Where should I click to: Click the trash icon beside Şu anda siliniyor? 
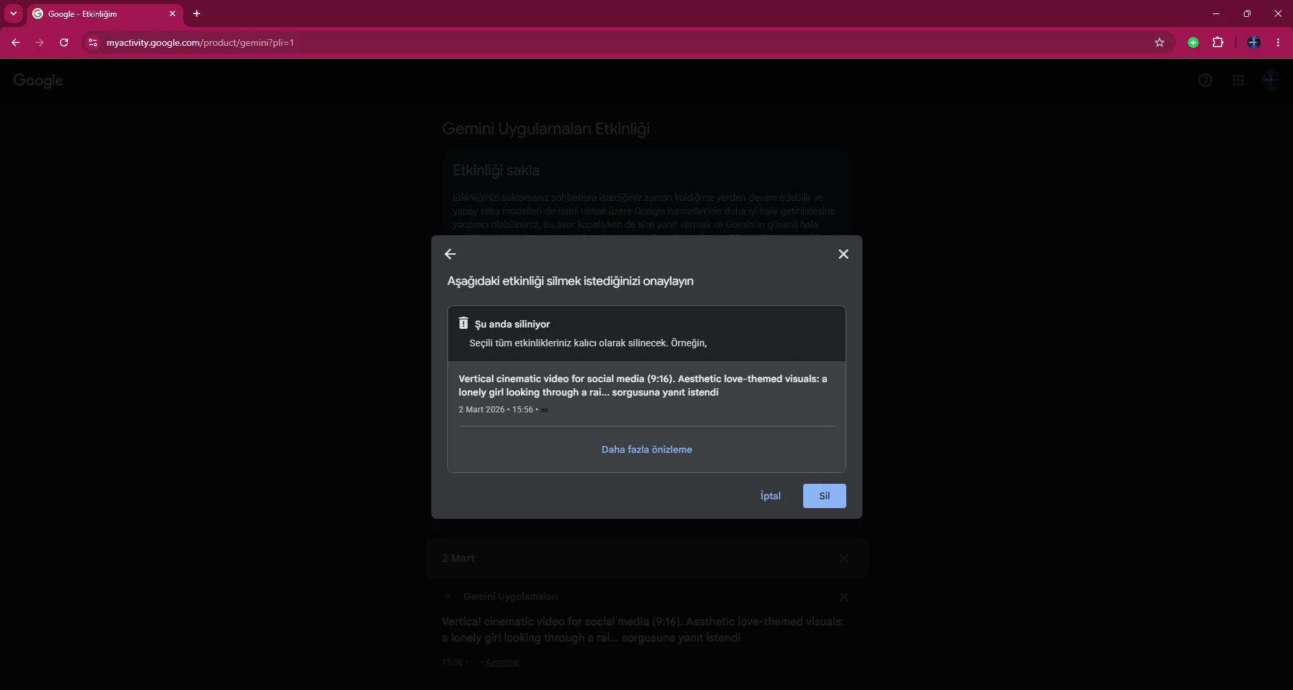coord(464,323)
